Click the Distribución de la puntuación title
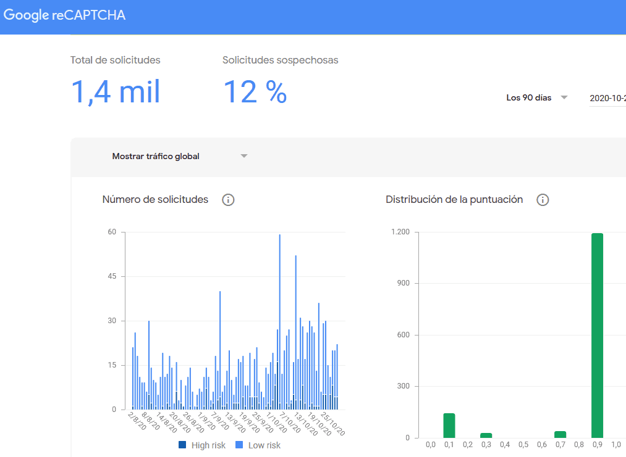Screen dimensions: 626x457 pyautogui.click(x=454, y=200)
